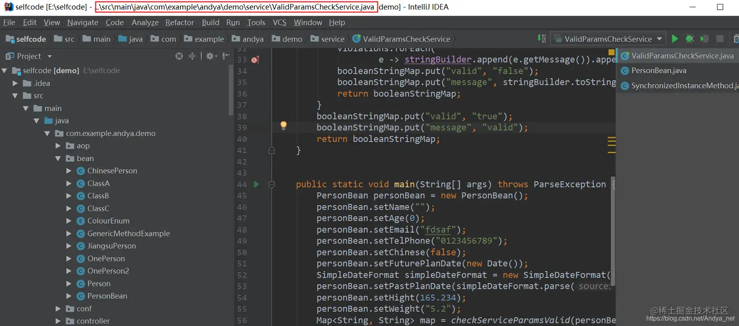Collapse the bean package arrow
Image resolution: width=739 pixels, height=326 pixels.
tap(58, 158)
